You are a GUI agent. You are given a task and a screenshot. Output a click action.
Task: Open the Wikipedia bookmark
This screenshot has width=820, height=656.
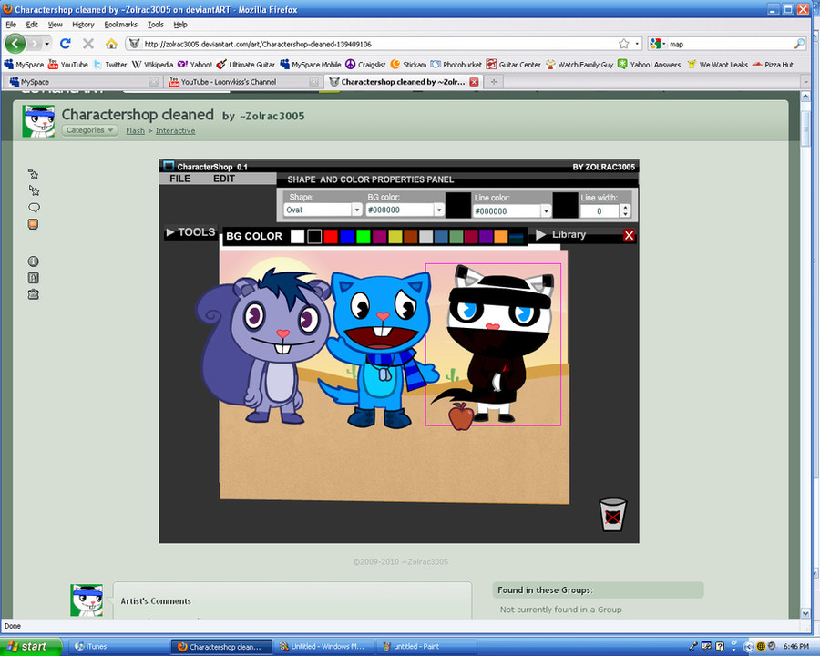tap(152, 65)
